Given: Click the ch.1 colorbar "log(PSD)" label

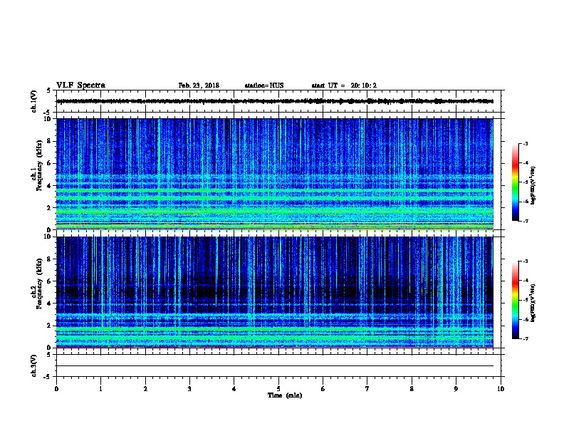Looking at the screenshot, I should [x=533, y=185].
